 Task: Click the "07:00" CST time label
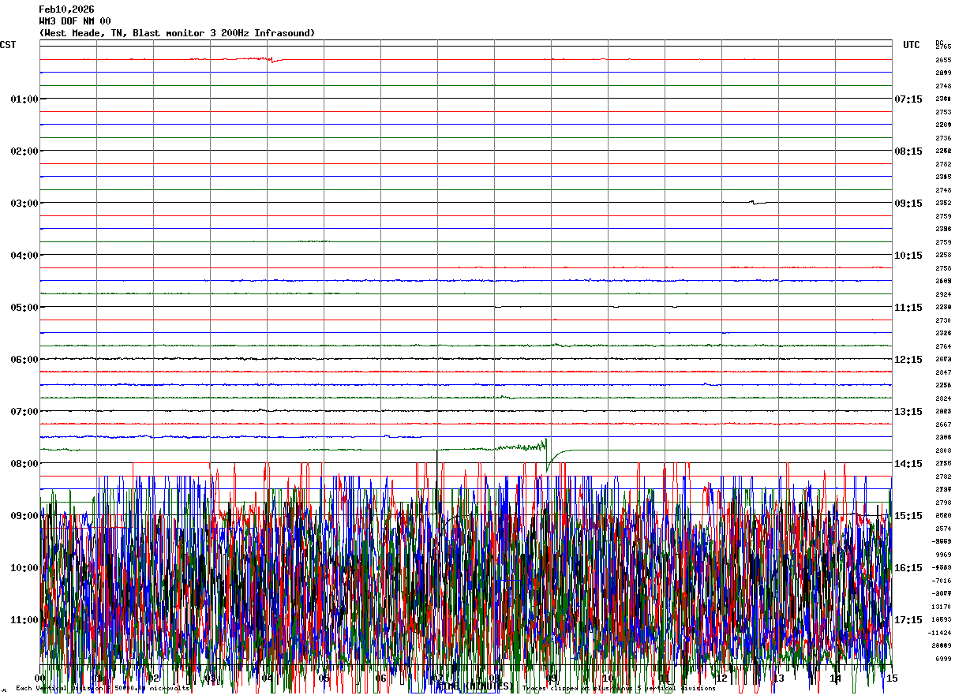[x=24, y=412]
